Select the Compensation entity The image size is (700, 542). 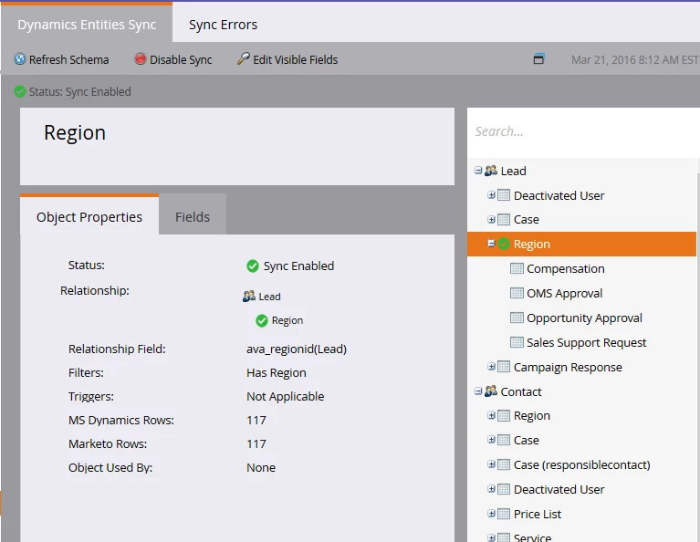(x=566, y=269)
